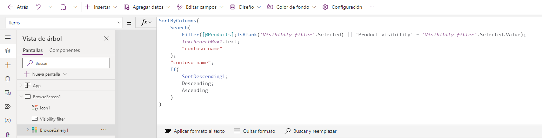
Task: Select App in the tree view
Action: tap(37, 85)
